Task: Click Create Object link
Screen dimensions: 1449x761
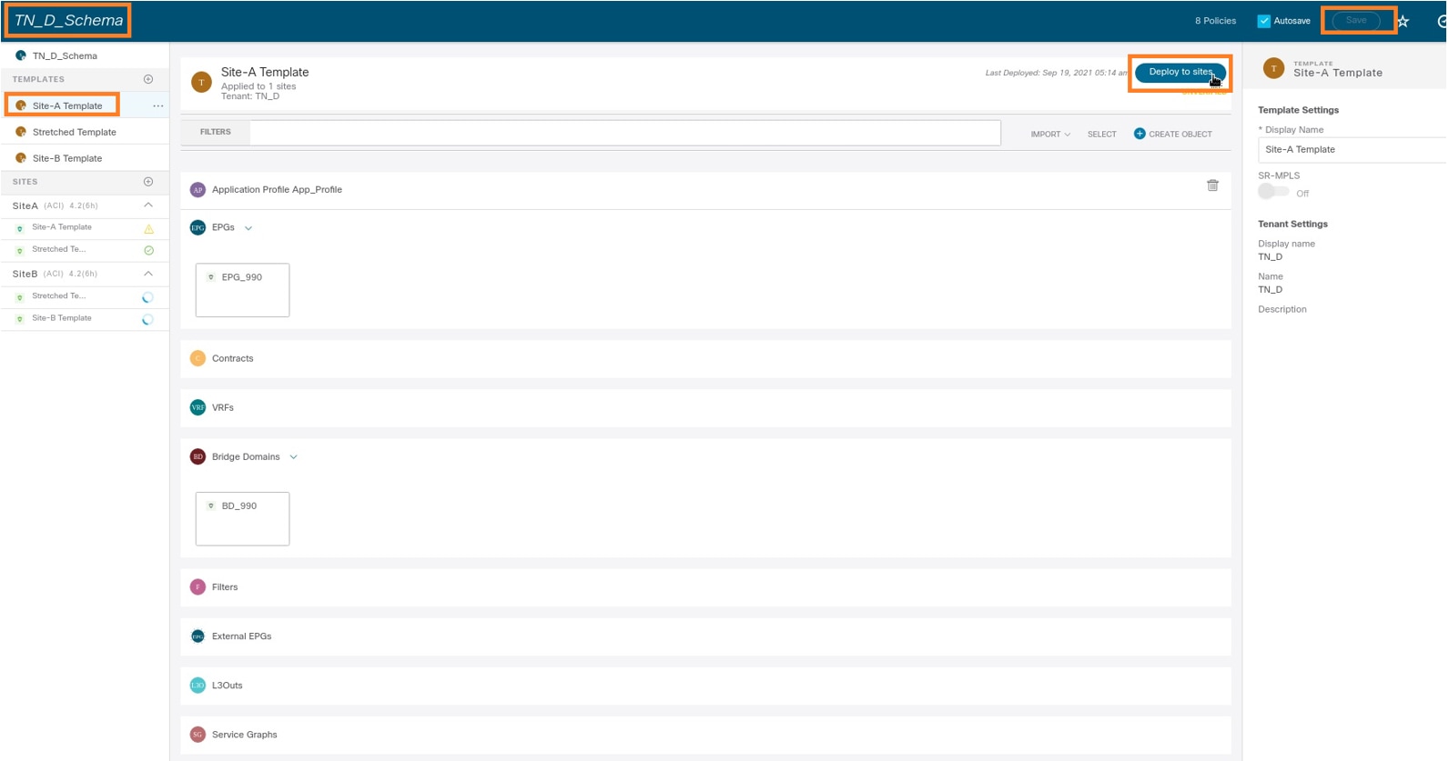Action: coord(1180,135)
